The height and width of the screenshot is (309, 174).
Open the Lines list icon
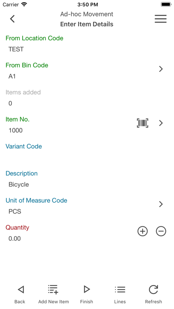click(x=120, y=289)
